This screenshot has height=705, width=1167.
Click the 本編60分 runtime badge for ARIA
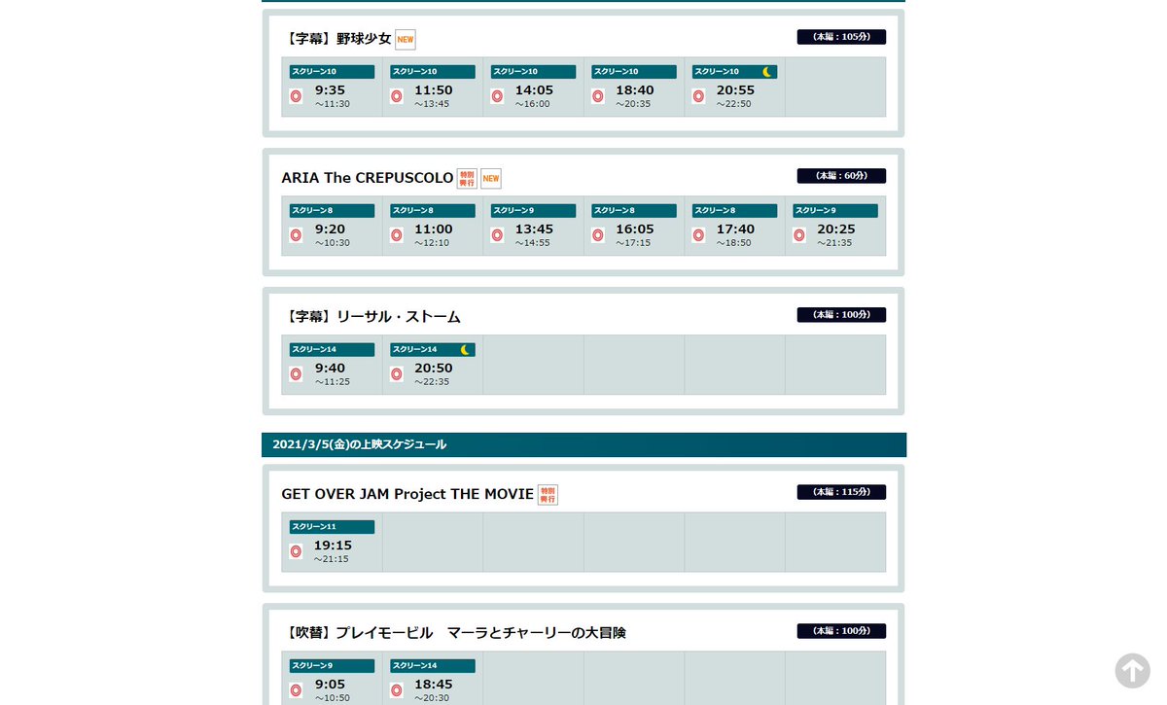pos(840,175)
